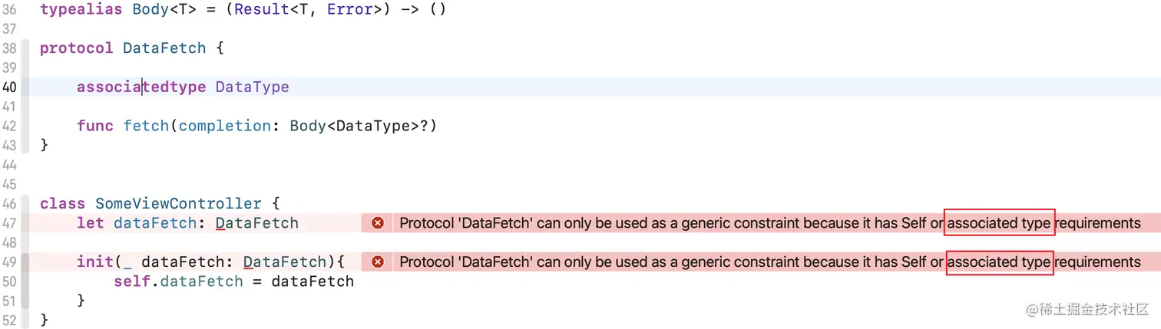Click line number 36 in the gutter

9,10
